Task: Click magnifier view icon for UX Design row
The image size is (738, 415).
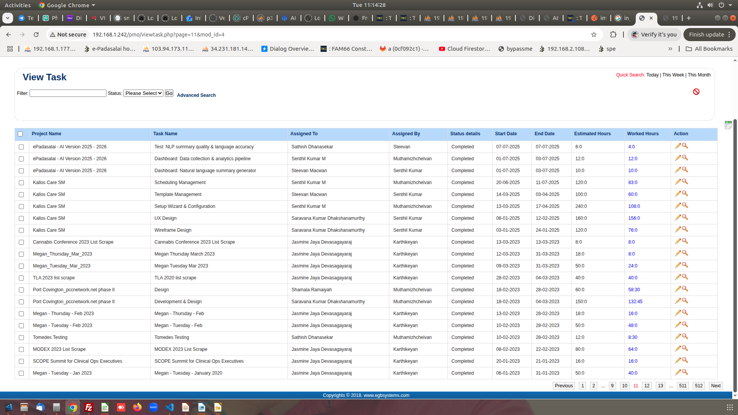Action: point(685,217)
